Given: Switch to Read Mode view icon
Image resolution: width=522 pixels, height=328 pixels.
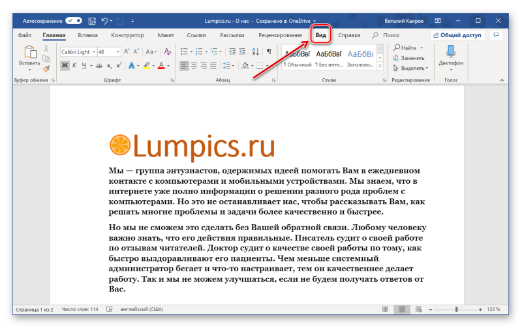Looking at the screenshot, I should coord(385,309).
